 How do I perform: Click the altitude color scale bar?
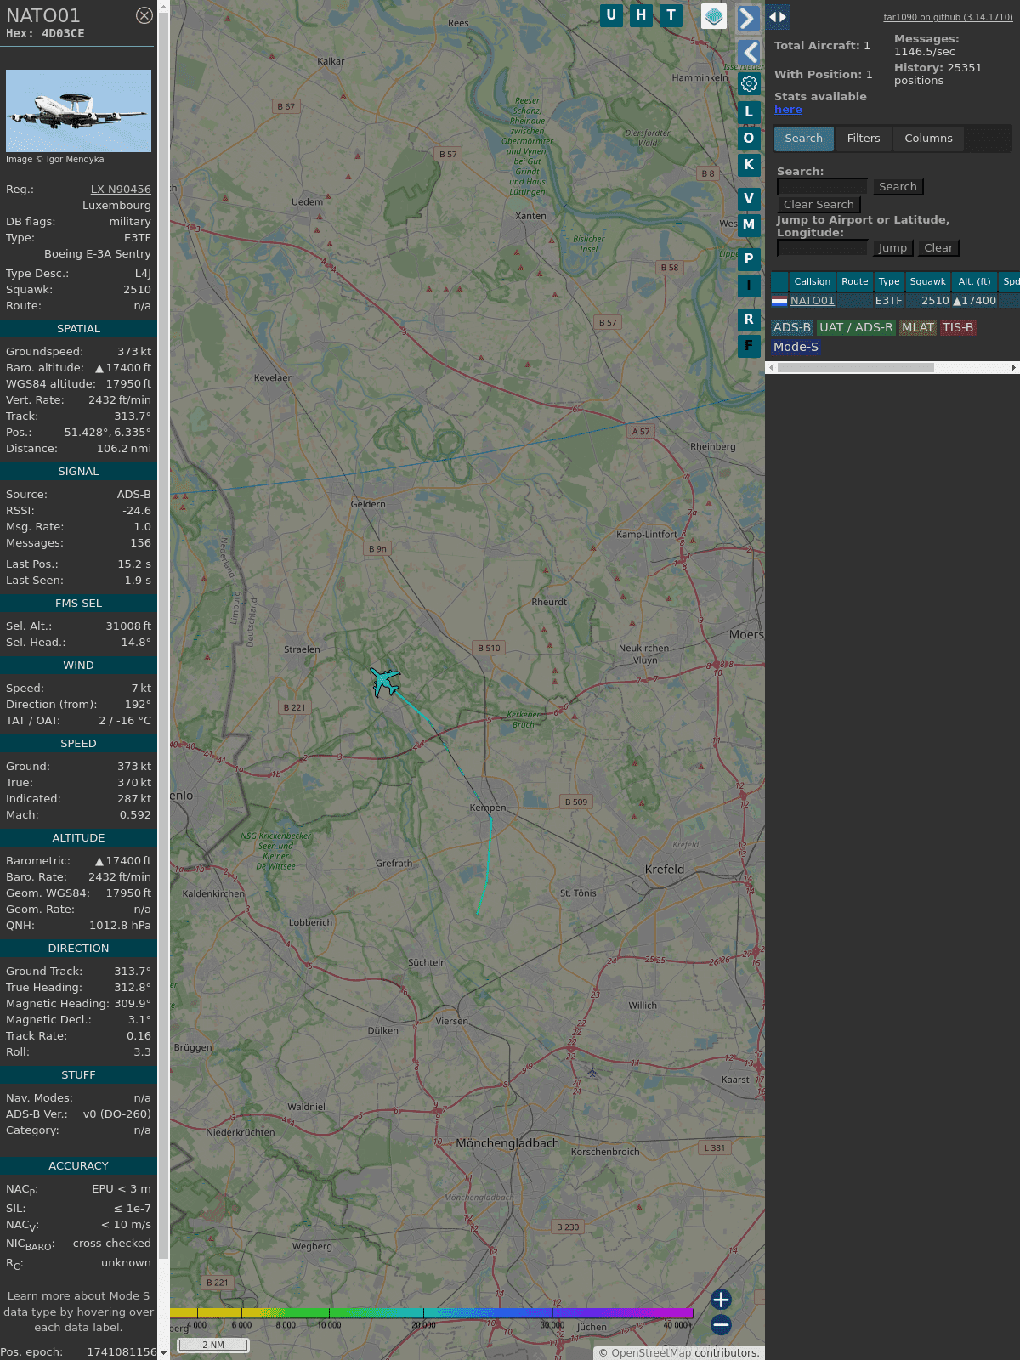[x=432, y=1313]
